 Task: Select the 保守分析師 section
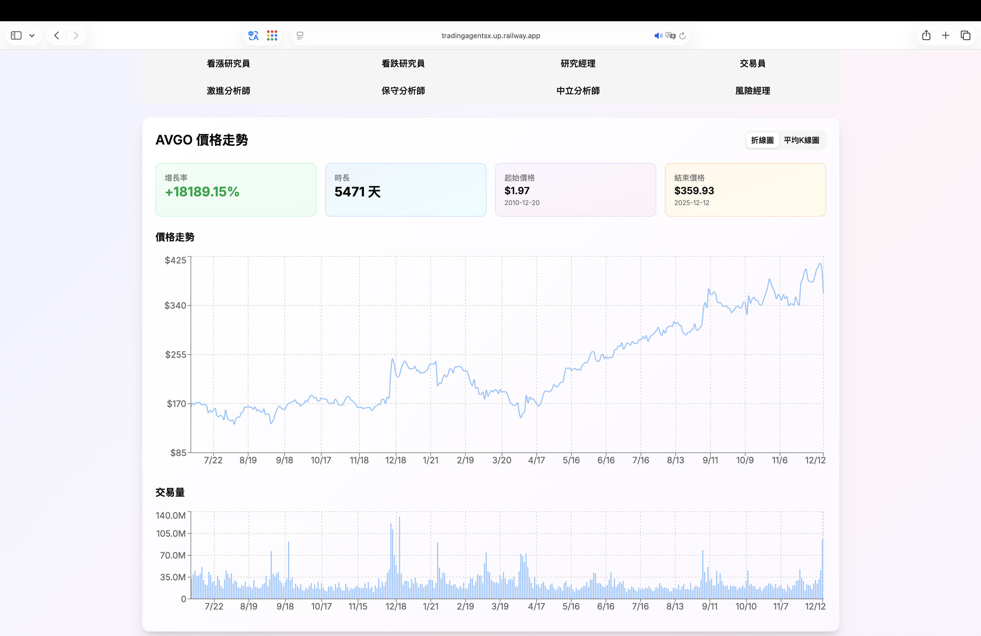[403, 91]
